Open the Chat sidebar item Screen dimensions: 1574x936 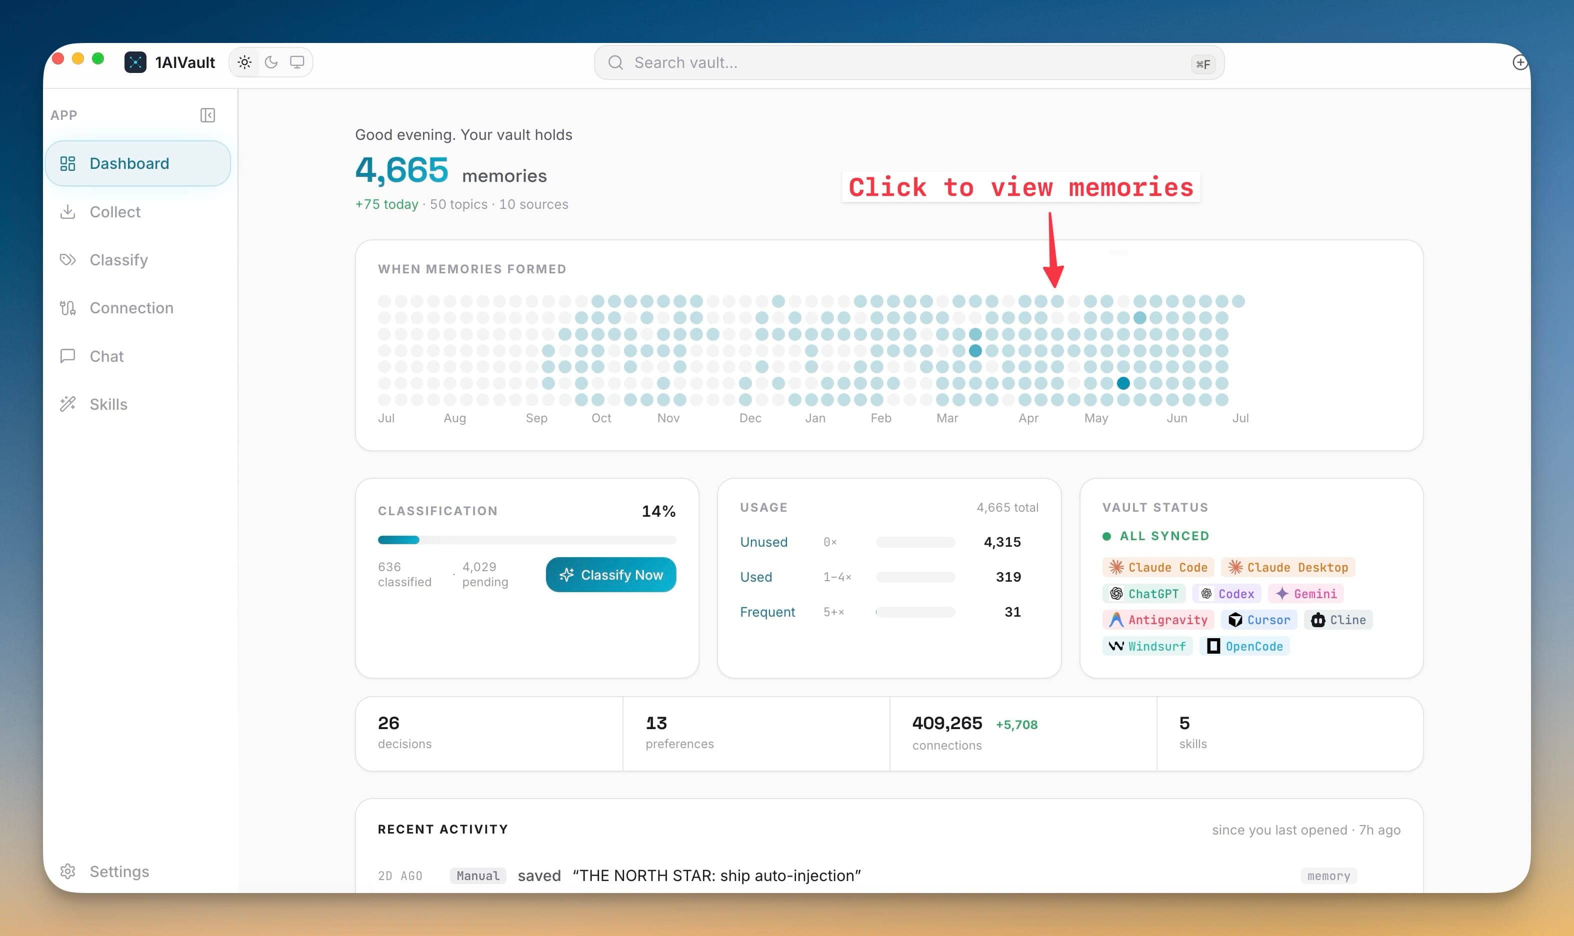138,356
